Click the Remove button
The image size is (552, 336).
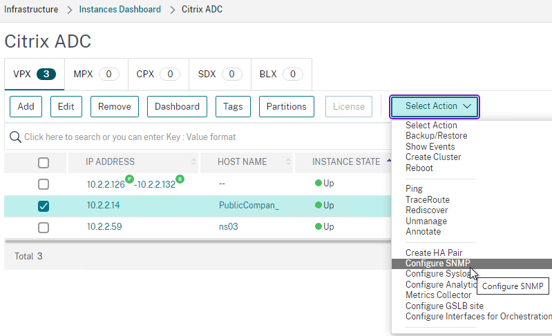click(115, 106)
